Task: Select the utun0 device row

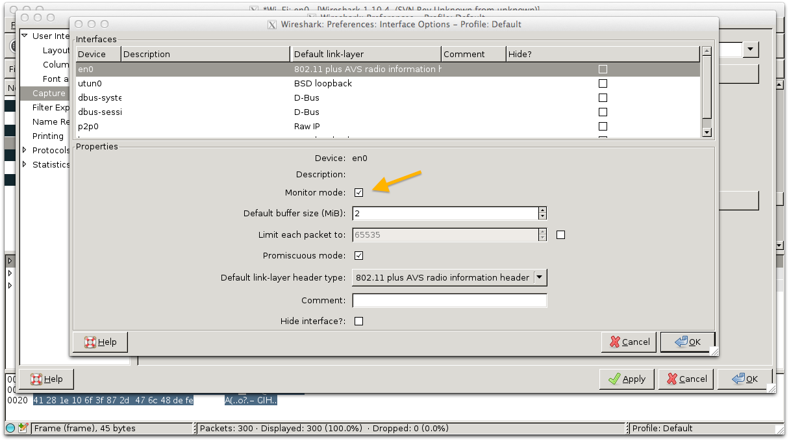Action: click(x=388, y=83)
